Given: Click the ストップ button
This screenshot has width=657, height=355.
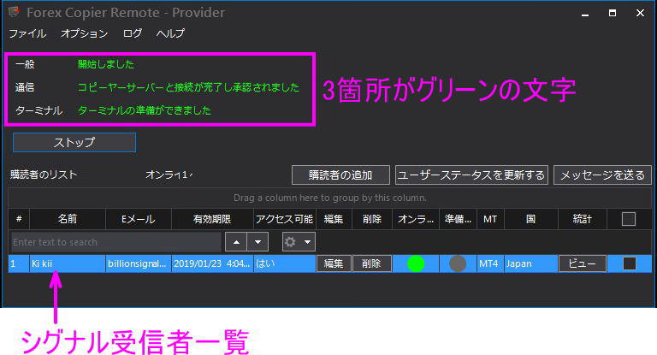Looking at the screenshot, I should (74, 143).
